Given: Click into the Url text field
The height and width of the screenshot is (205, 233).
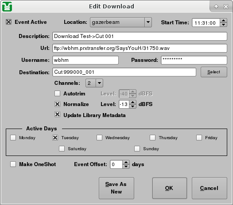Looking at the screenshot, I should click(140, 48).
